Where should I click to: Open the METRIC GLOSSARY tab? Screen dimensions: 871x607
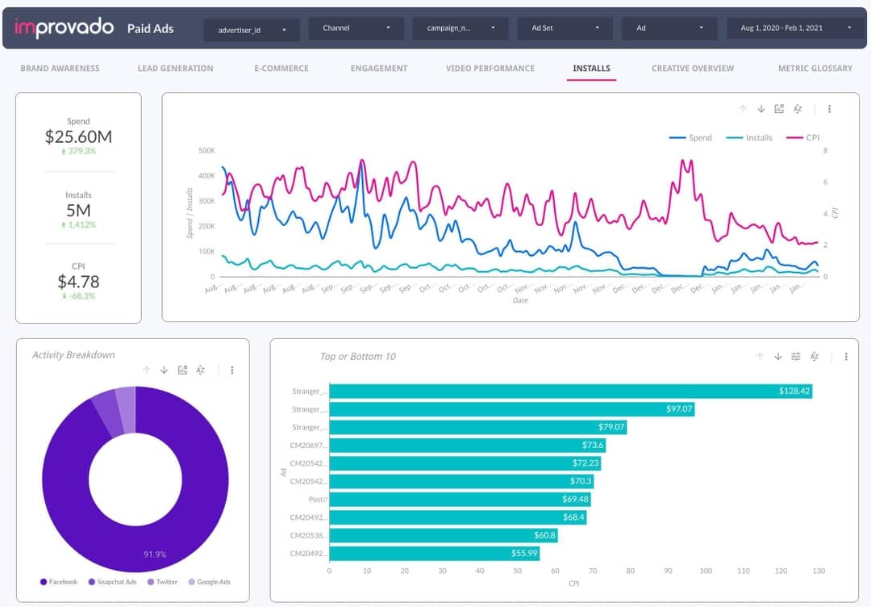point(813,69)
